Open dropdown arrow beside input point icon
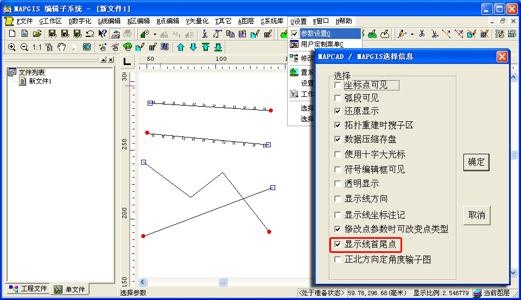521x300 pixels. [155, 34]
